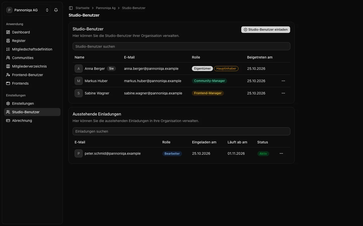The width and height of the screenshot is (363, 226).
Task: Click the Communities people icon
Action: tap(8, 58)
